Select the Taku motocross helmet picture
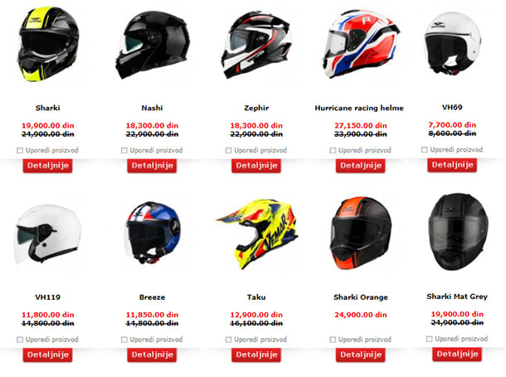 point(256,234)
